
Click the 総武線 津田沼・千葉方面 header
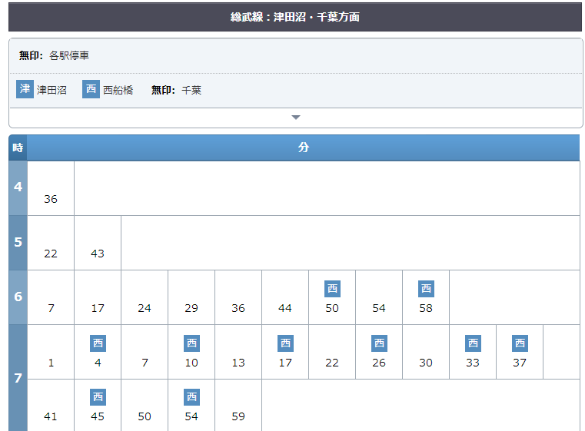click(x=295, y=17)
